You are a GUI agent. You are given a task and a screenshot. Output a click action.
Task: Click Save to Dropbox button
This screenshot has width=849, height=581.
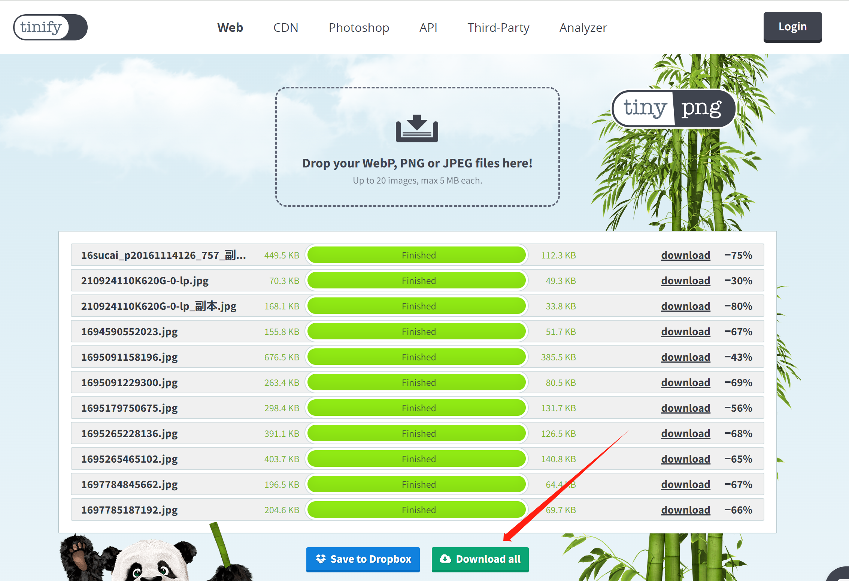[363, 559]
